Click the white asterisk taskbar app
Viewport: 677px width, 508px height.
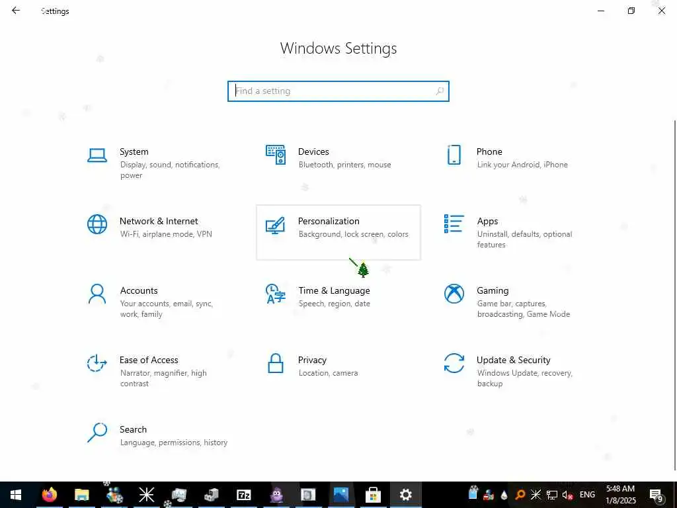point(146,495)
